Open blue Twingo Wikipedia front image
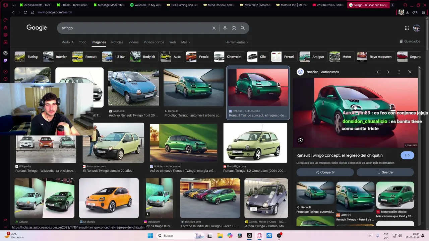429x241 pixels. 133,87
